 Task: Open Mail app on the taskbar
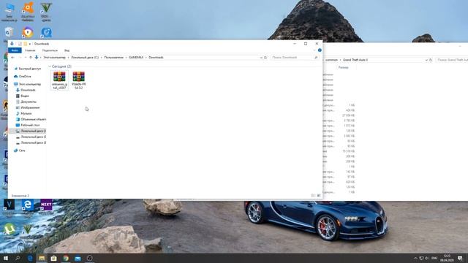tap(78, 258)
